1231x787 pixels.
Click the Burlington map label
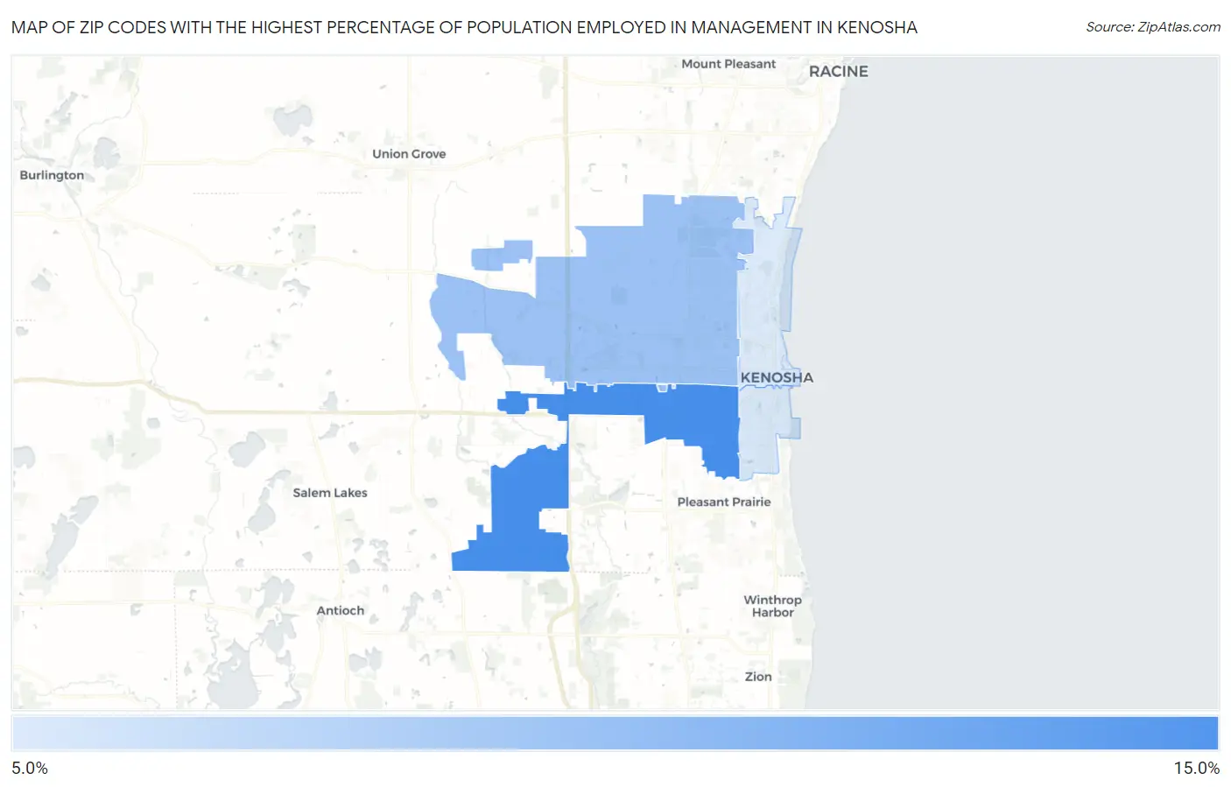pyautogui.click(x=52, y=175)
